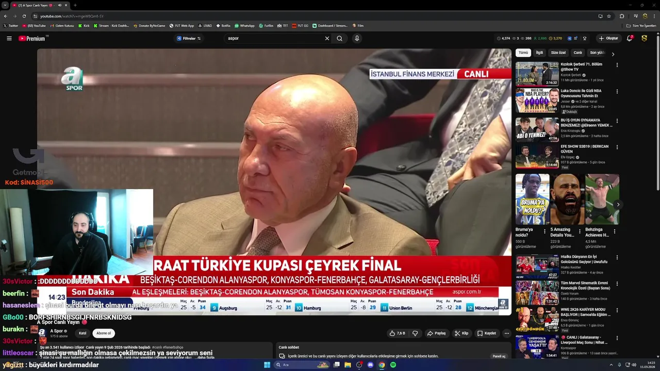Mute the tab via speaker icon
The image size is (660, 371).
[x=59, y=5]
